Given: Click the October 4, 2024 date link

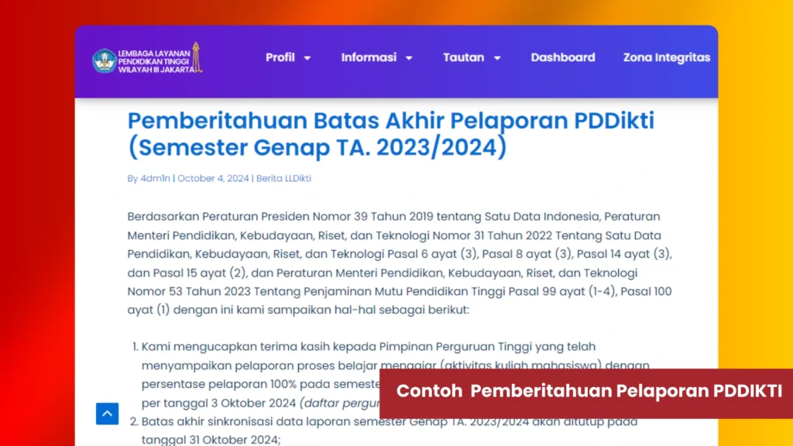Looking at the screenshot, I should click(x=213, y=179).
